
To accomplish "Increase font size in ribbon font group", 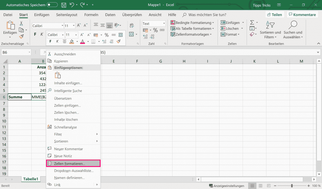I will point(79,25).
